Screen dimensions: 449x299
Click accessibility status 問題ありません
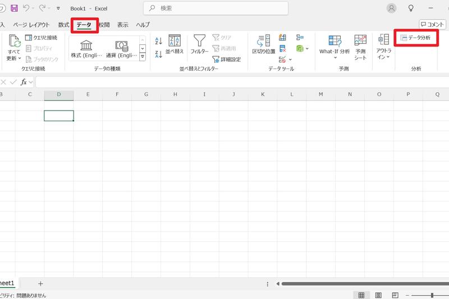coord(31,296)
